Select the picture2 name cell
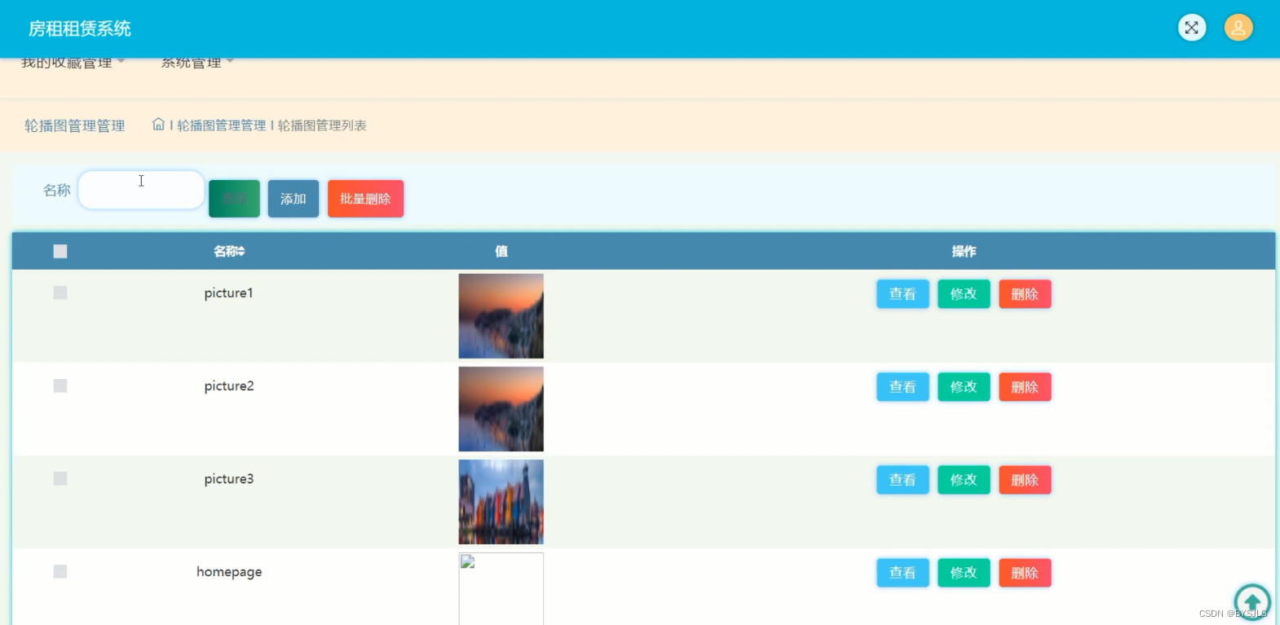This screenshot has height=625, width=1280. point(229,386)
